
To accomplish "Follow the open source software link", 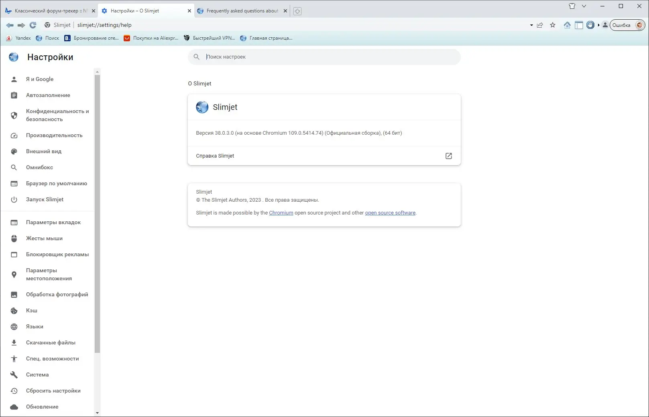I will 390,213.
